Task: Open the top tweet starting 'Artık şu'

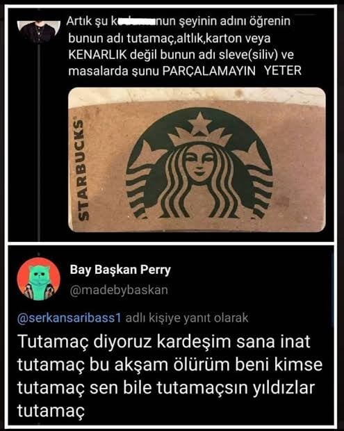Action: 185,46
